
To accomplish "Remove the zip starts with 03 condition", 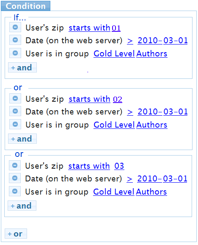I will click(x=15, y=165).
